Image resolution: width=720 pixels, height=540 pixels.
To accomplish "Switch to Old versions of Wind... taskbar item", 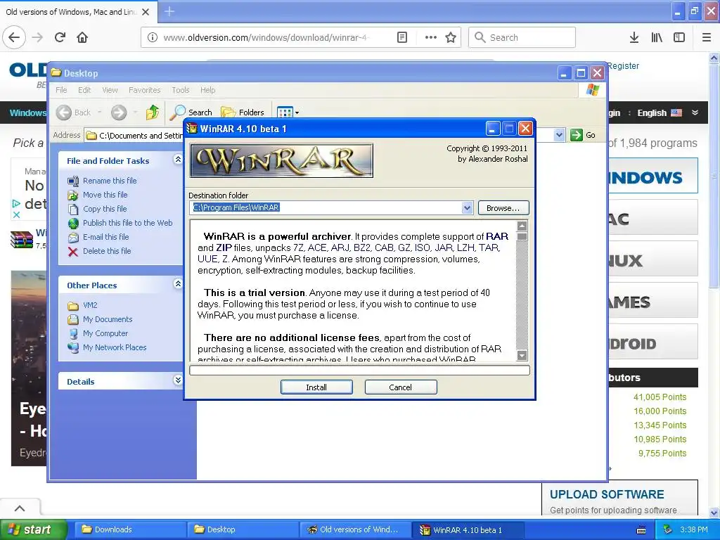I will pyautogui.click(x=354, y=529).
